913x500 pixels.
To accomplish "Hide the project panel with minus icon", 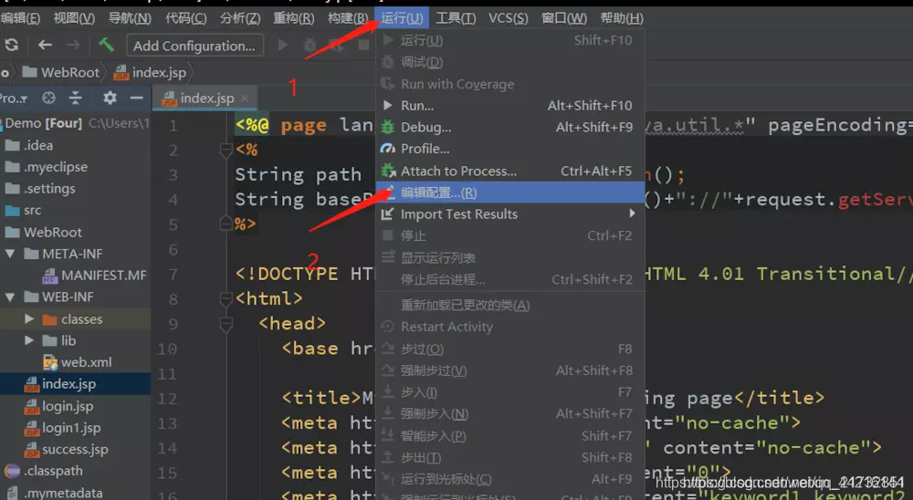I will [136, 98].
